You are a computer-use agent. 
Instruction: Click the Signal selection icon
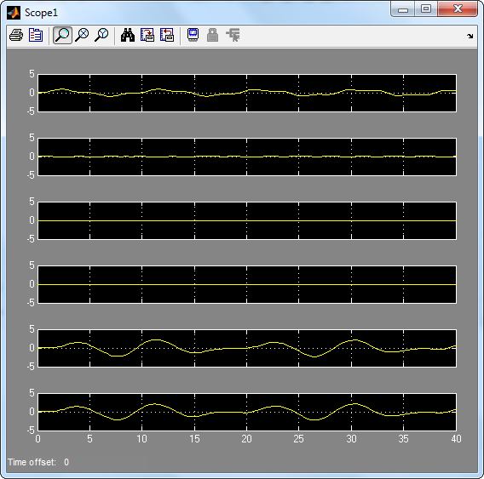(x=233, y=35)
